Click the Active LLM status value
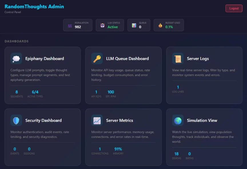The image size is (247, 169). pos(113,27)
